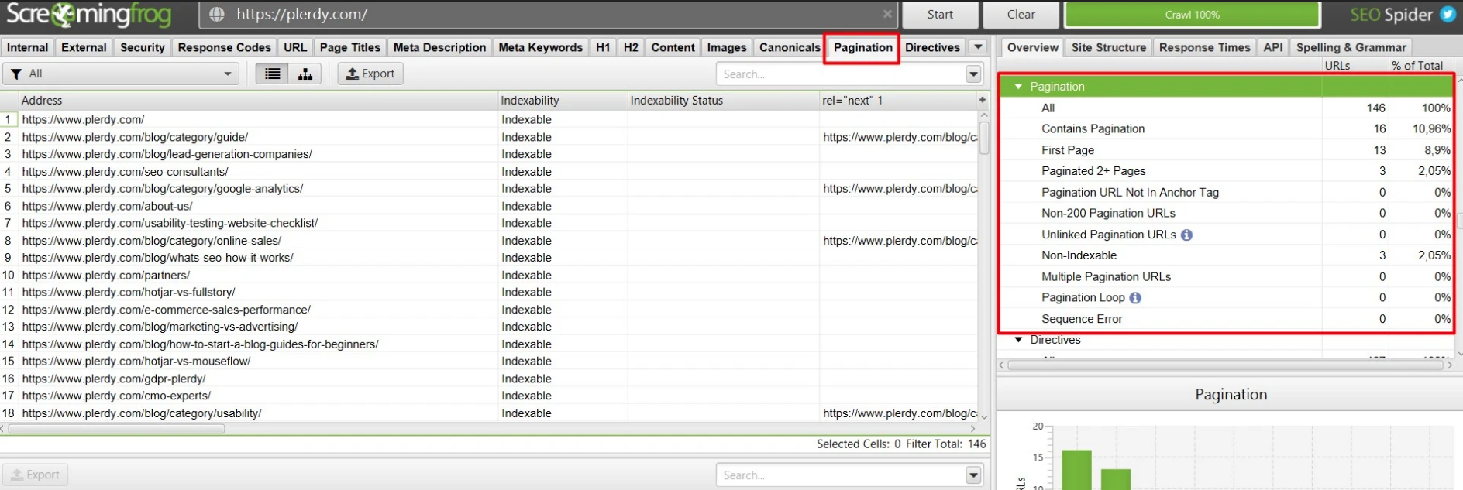1463x490 pixels.
Task: Select the Contains Pagination filter row
Action: (1226, 128)
